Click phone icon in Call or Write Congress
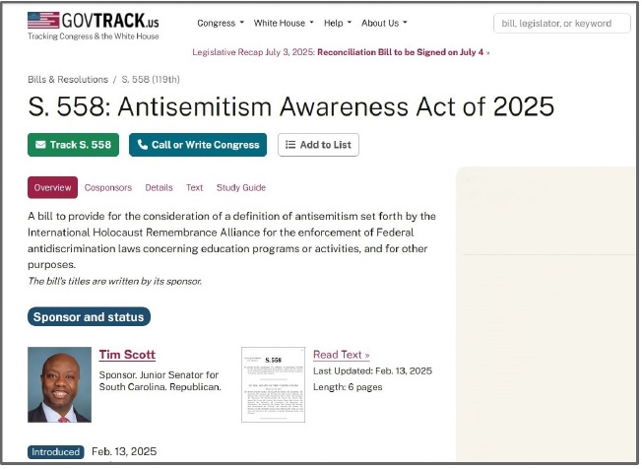 click(142, 144)
